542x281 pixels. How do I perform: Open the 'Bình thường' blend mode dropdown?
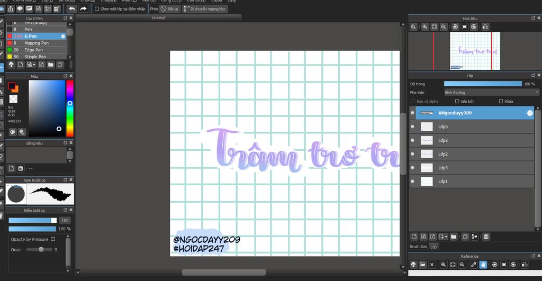click(x=492, y=92)
